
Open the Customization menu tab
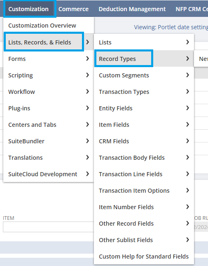pos(28,9)
